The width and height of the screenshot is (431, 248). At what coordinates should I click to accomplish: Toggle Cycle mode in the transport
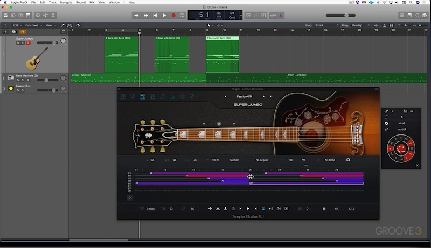[x=182, y=16]
